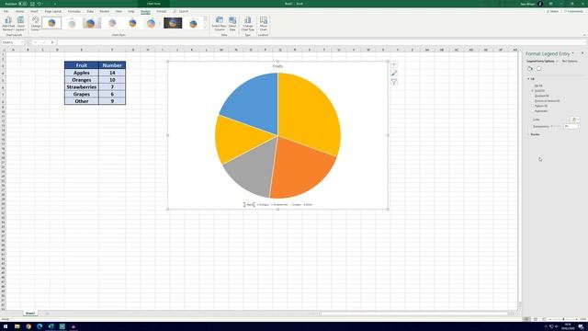
Task: Click the Undo icon in the title bar
Action: [x=39, y=4]
